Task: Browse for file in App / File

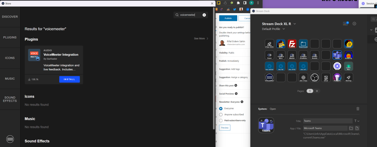Action: coord(357,128)
